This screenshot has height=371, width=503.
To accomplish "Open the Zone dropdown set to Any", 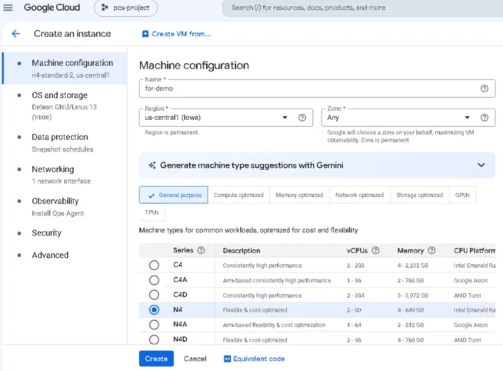I will pos(408,118).
